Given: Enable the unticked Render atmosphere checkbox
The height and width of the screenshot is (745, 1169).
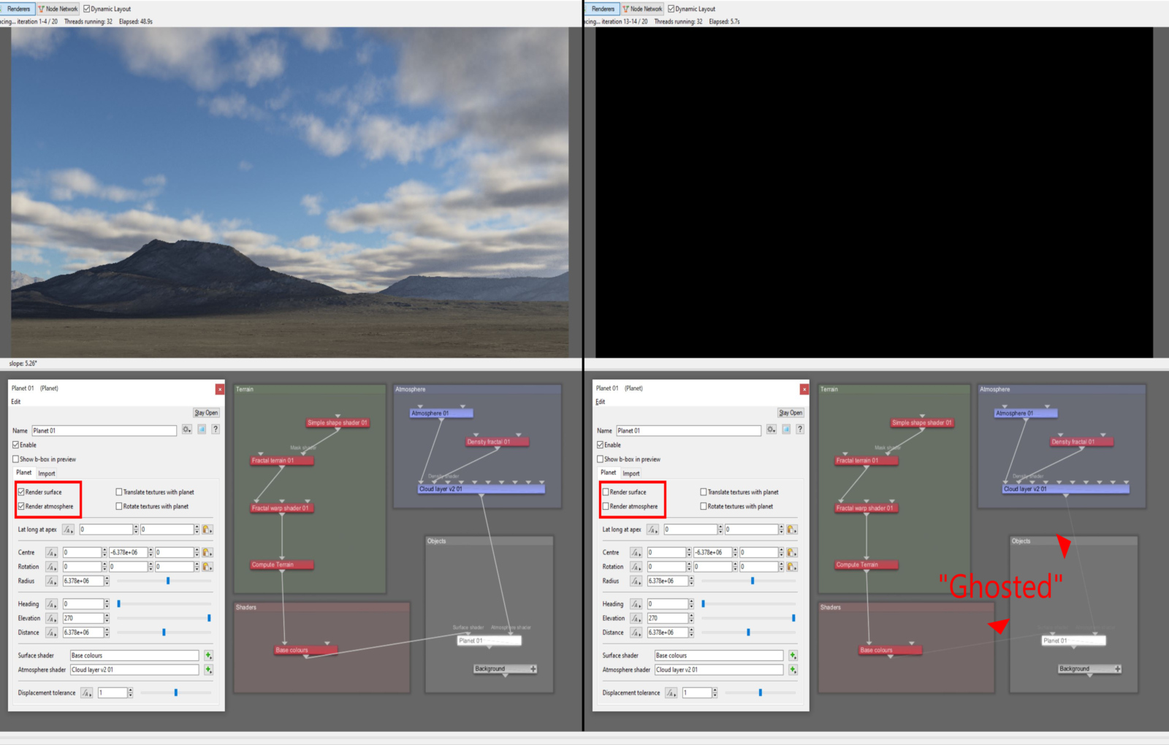Looking at the screenshot, I should (606, 506).
